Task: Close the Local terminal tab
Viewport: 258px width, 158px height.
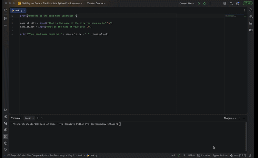Action: coord(33,118)
